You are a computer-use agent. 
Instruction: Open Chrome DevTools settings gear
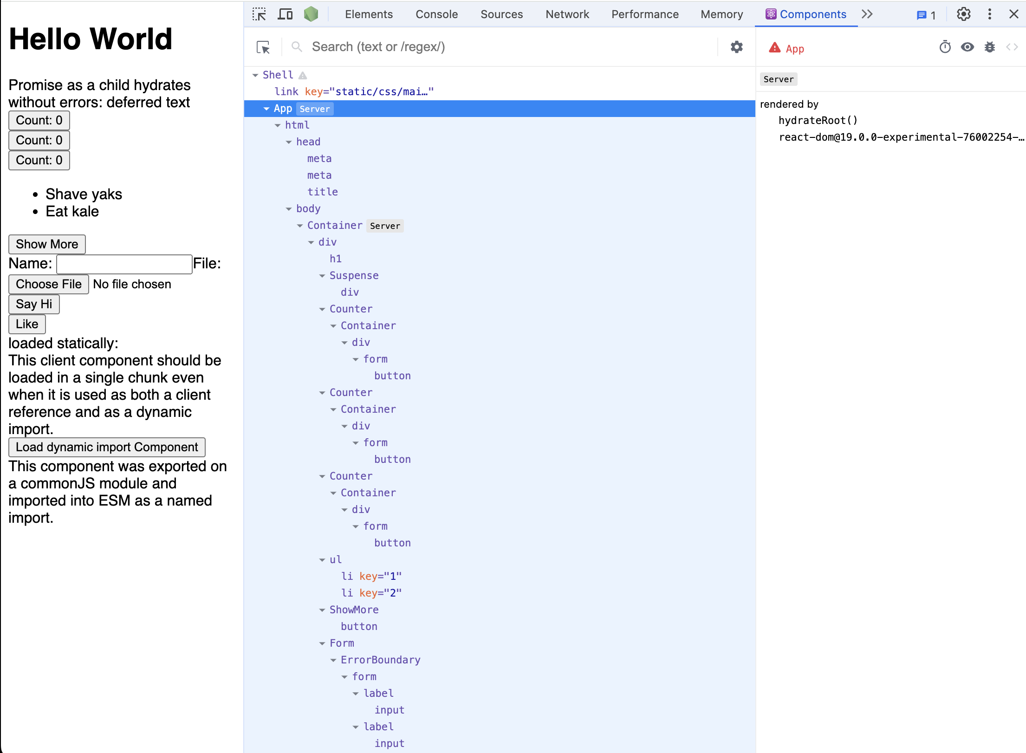pos(964,14)
